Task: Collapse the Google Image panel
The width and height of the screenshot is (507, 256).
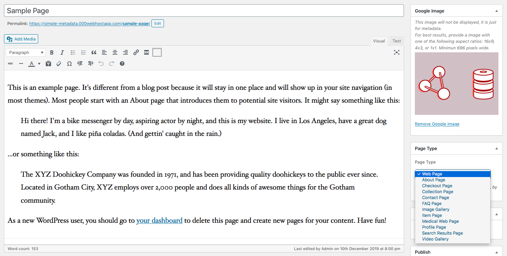Action: (496, 11)
